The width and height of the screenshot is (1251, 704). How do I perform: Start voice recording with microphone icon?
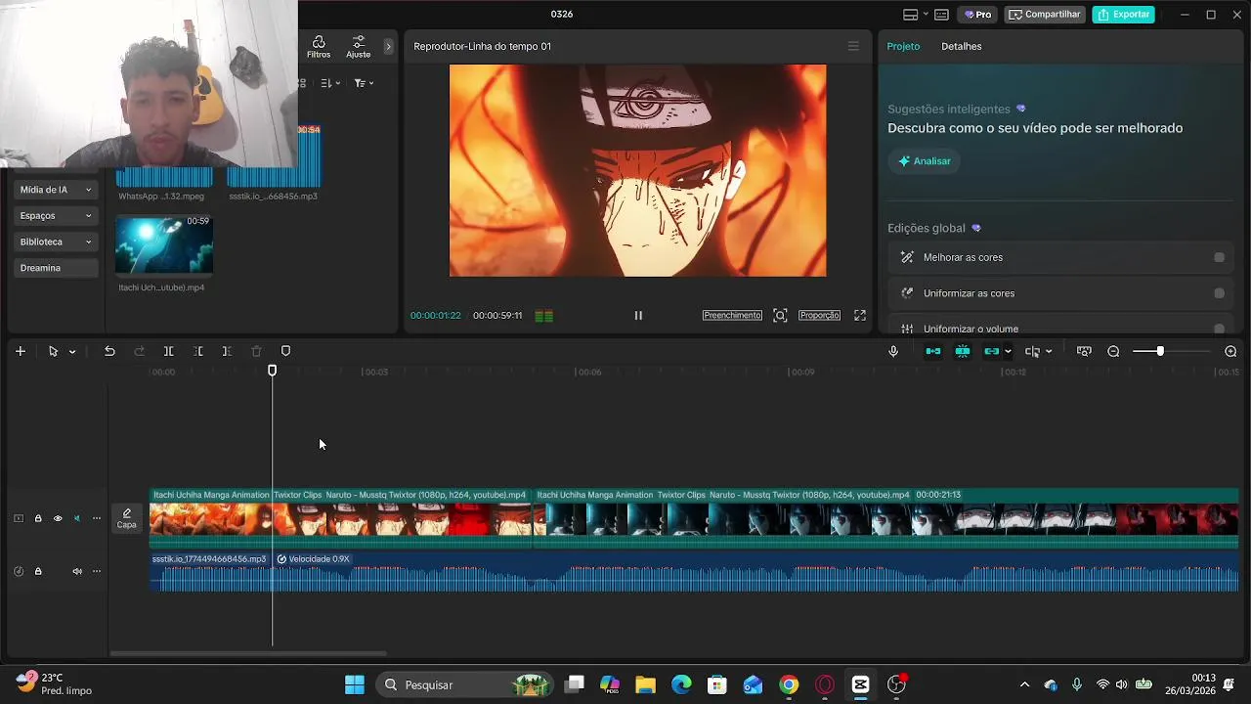click(893, 351)
